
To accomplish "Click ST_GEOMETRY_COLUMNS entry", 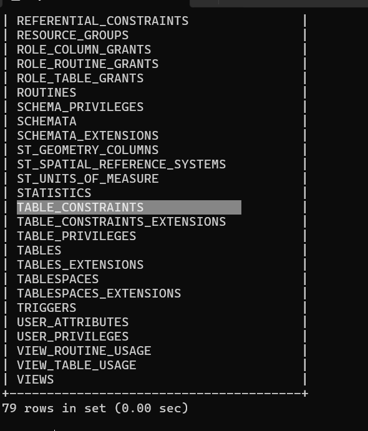I will tap(88, 150).
